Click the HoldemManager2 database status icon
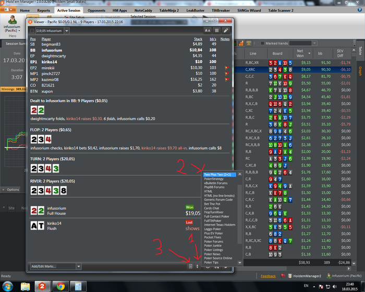Image resolution: width=365 pixels, height=292 pixels. click(290, 276)
